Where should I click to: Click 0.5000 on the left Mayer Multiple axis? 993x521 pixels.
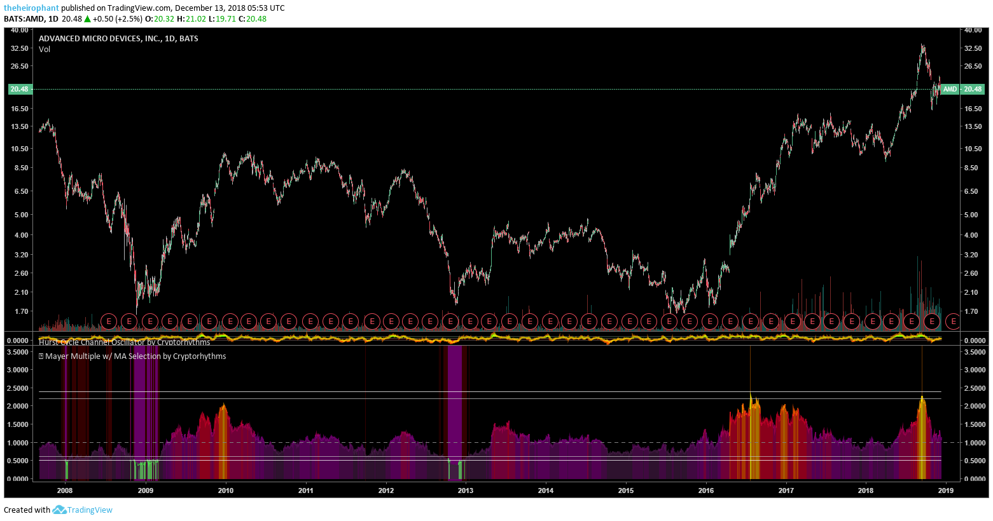click(18, 461)
